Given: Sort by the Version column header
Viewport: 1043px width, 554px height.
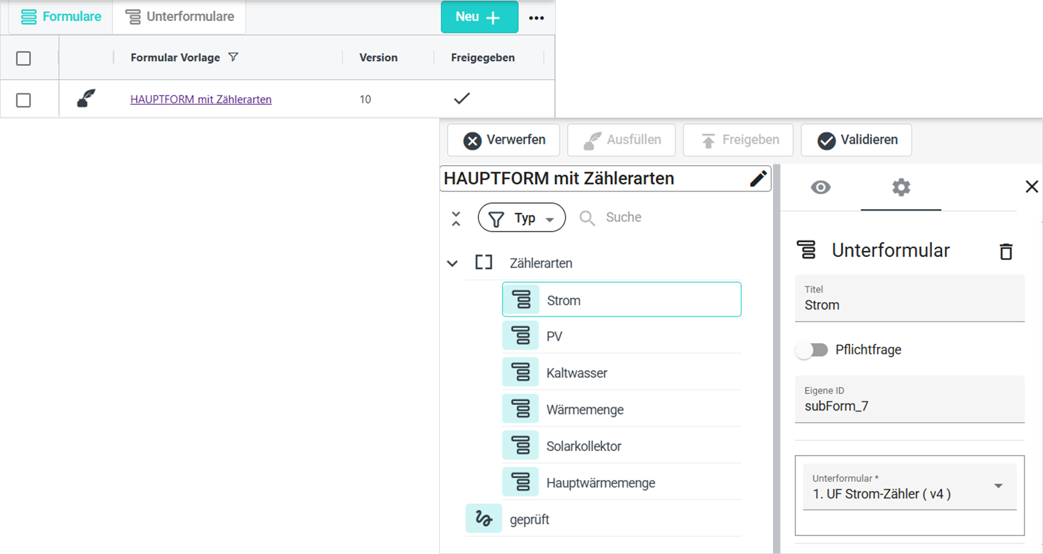Looking at the screenshot, I should (x=378, y=57).
